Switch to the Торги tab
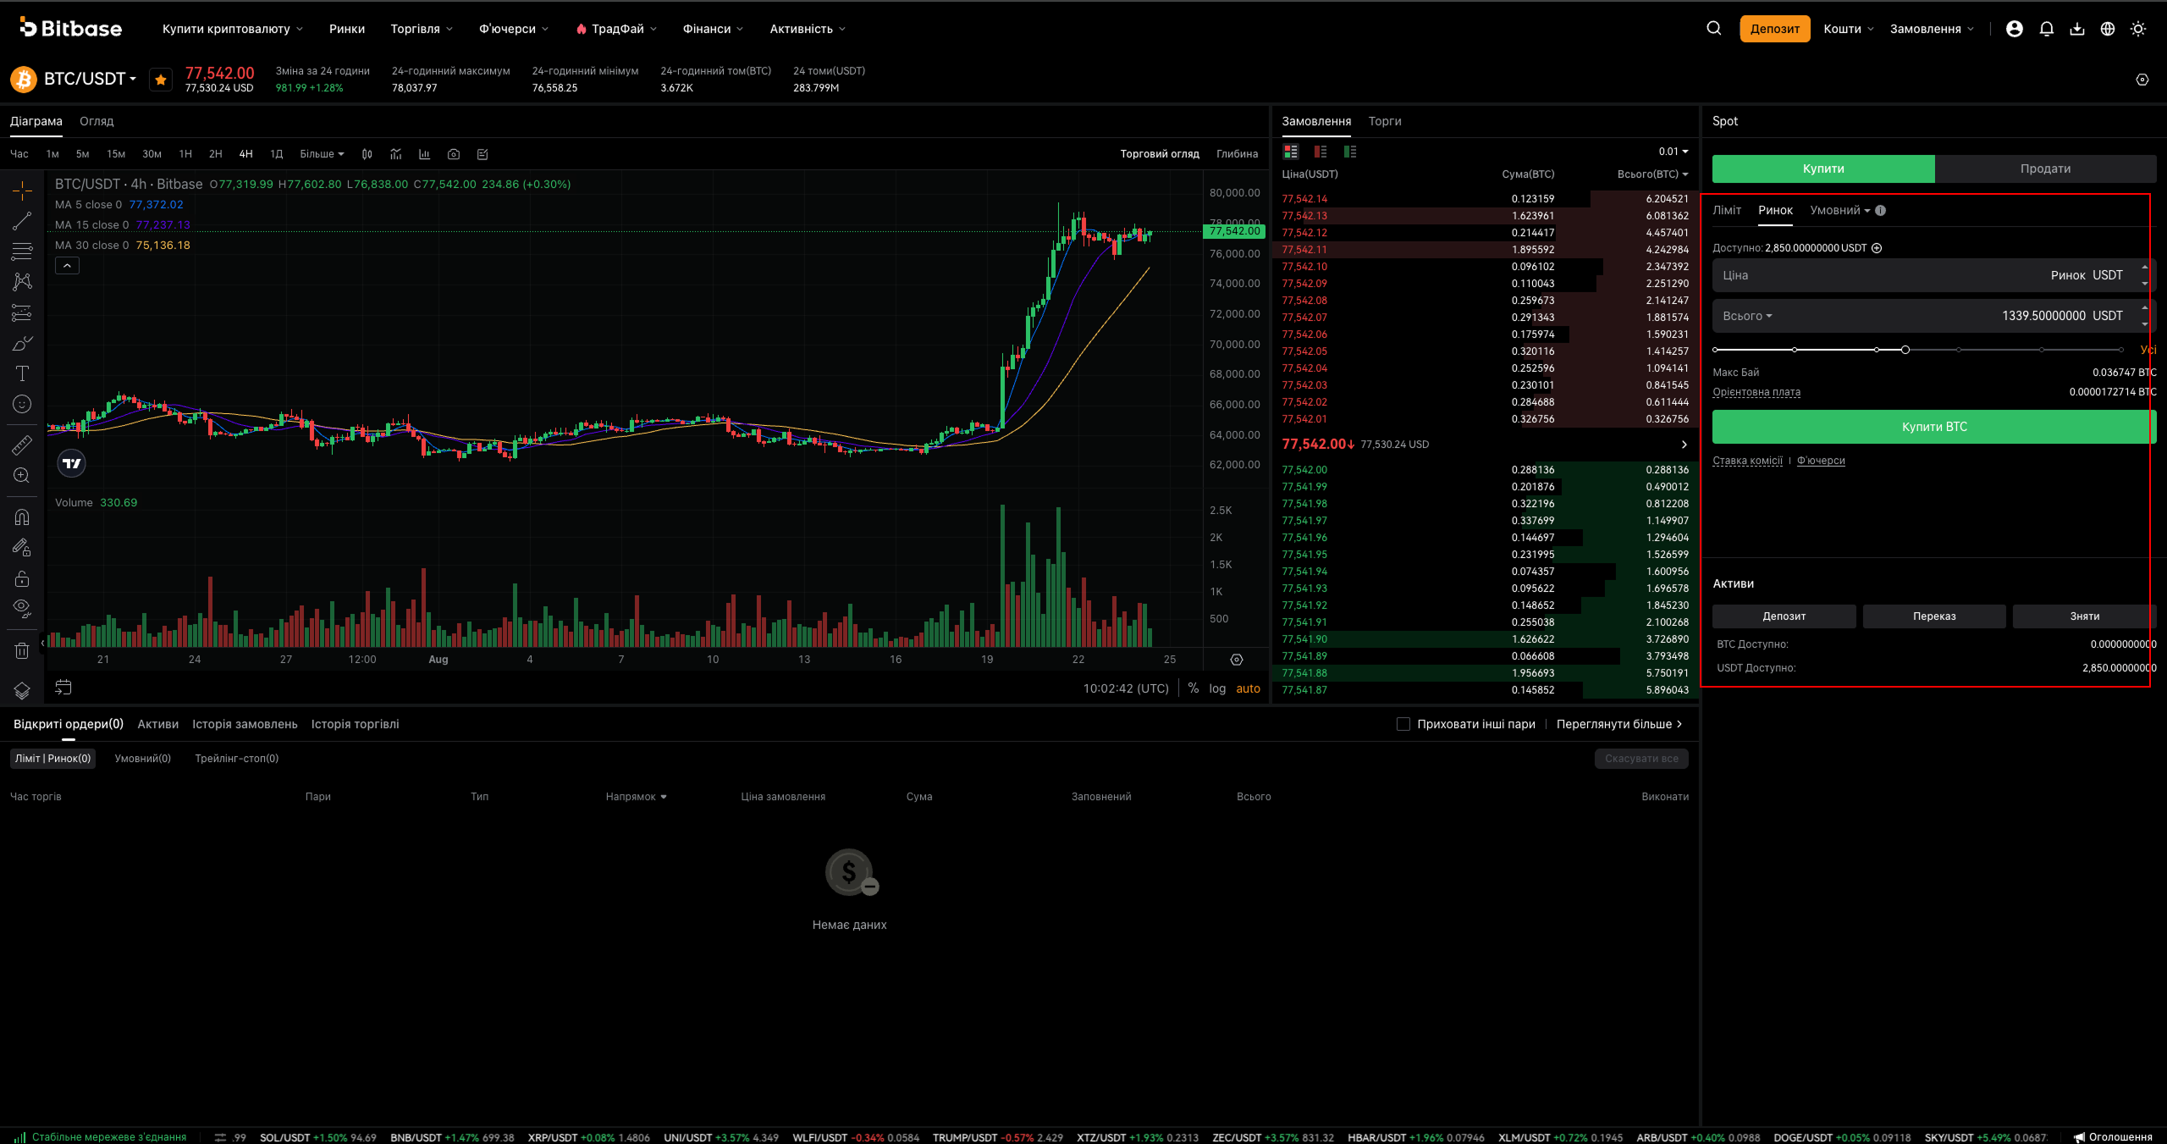 click(1385, 121)
